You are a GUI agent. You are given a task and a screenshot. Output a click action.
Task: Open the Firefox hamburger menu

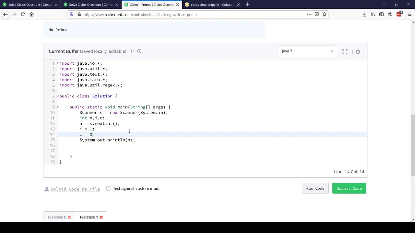pyautogui.click(x=410, y=14)
